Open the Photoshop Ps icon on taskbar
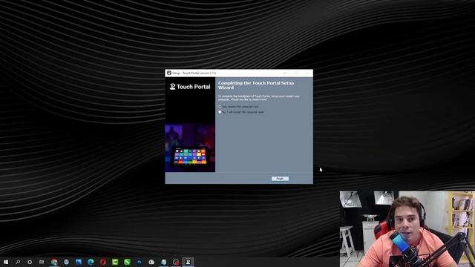Image resolution: width=475 pixels, height=267 pixels. pos(140,262)
